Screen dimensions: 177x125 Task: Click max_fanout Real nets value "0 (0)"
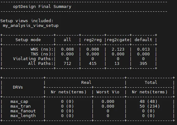click(x=67, y=111)
